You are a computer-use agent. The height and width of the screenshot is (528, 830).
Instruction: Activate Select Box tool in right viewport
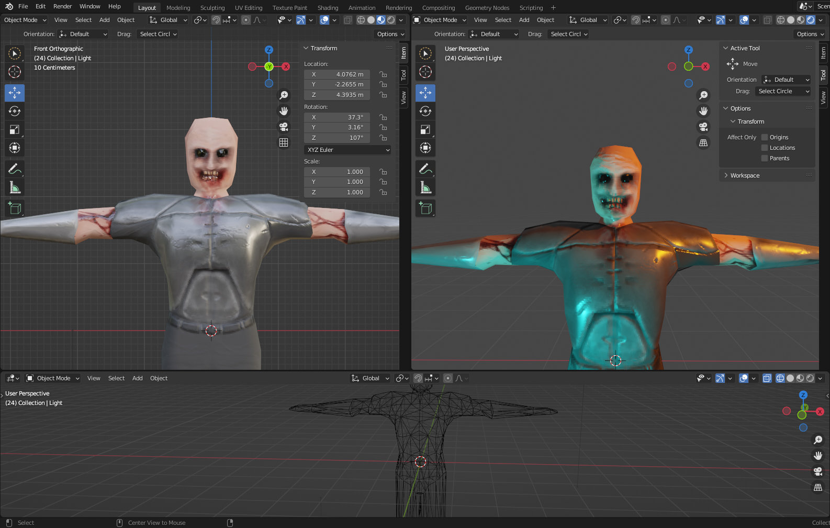pyautogui.click(x=425, y=53)
